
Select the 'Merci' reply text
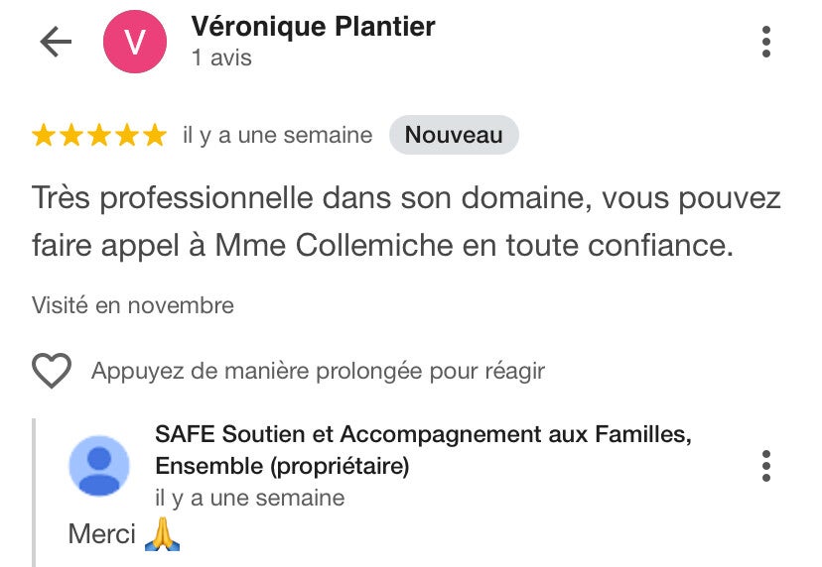point(101,534)
